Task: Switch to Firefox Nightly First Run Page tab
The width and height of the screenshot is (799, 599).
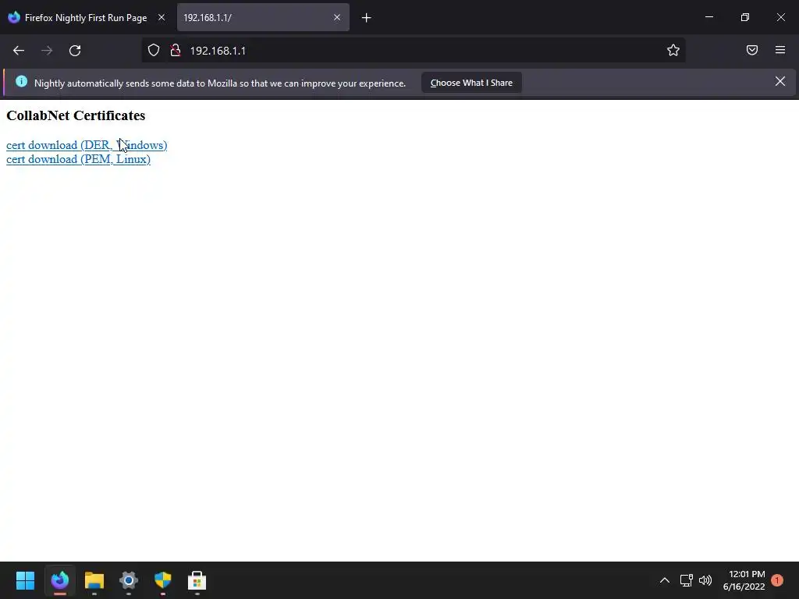Action: coord(86,18)
